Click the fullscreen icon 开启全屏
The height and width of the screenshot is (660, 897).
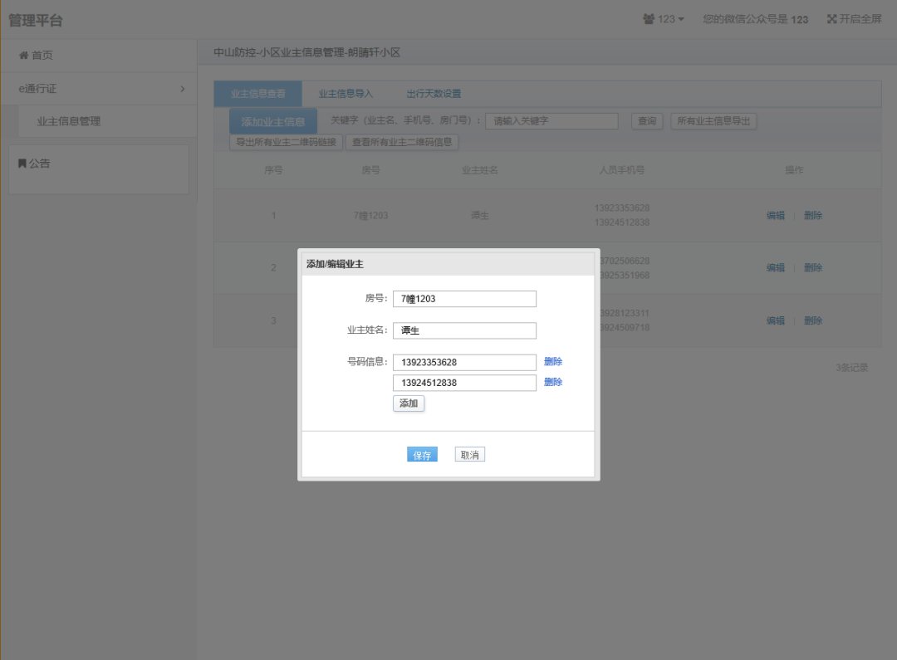coord(831,19)
